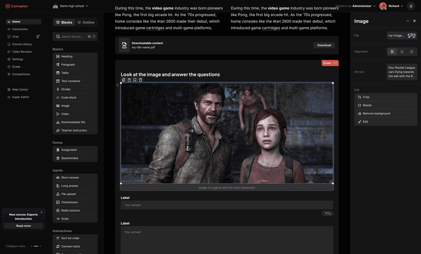Viewport: 421px width, 254px height.
Task: Add a Teacher Instruction block
Action: (75, 130)
